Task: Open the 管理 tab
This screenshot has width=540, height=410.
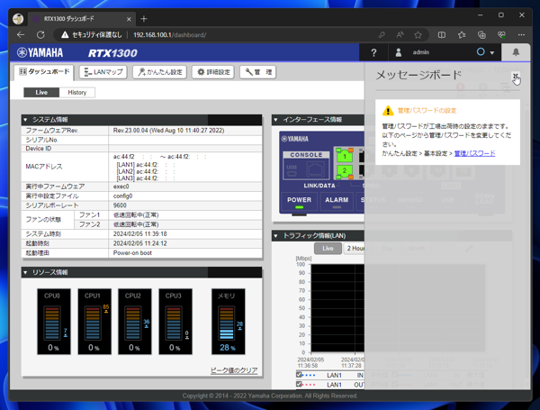Action: click(x=258, y=72)
